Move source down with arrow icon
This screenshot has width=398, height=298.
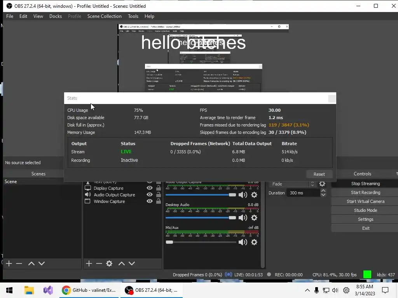[132, 263]
